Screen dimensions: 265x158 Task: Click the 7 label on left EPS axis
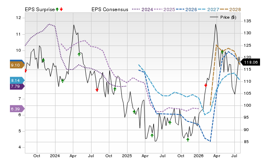19,99
